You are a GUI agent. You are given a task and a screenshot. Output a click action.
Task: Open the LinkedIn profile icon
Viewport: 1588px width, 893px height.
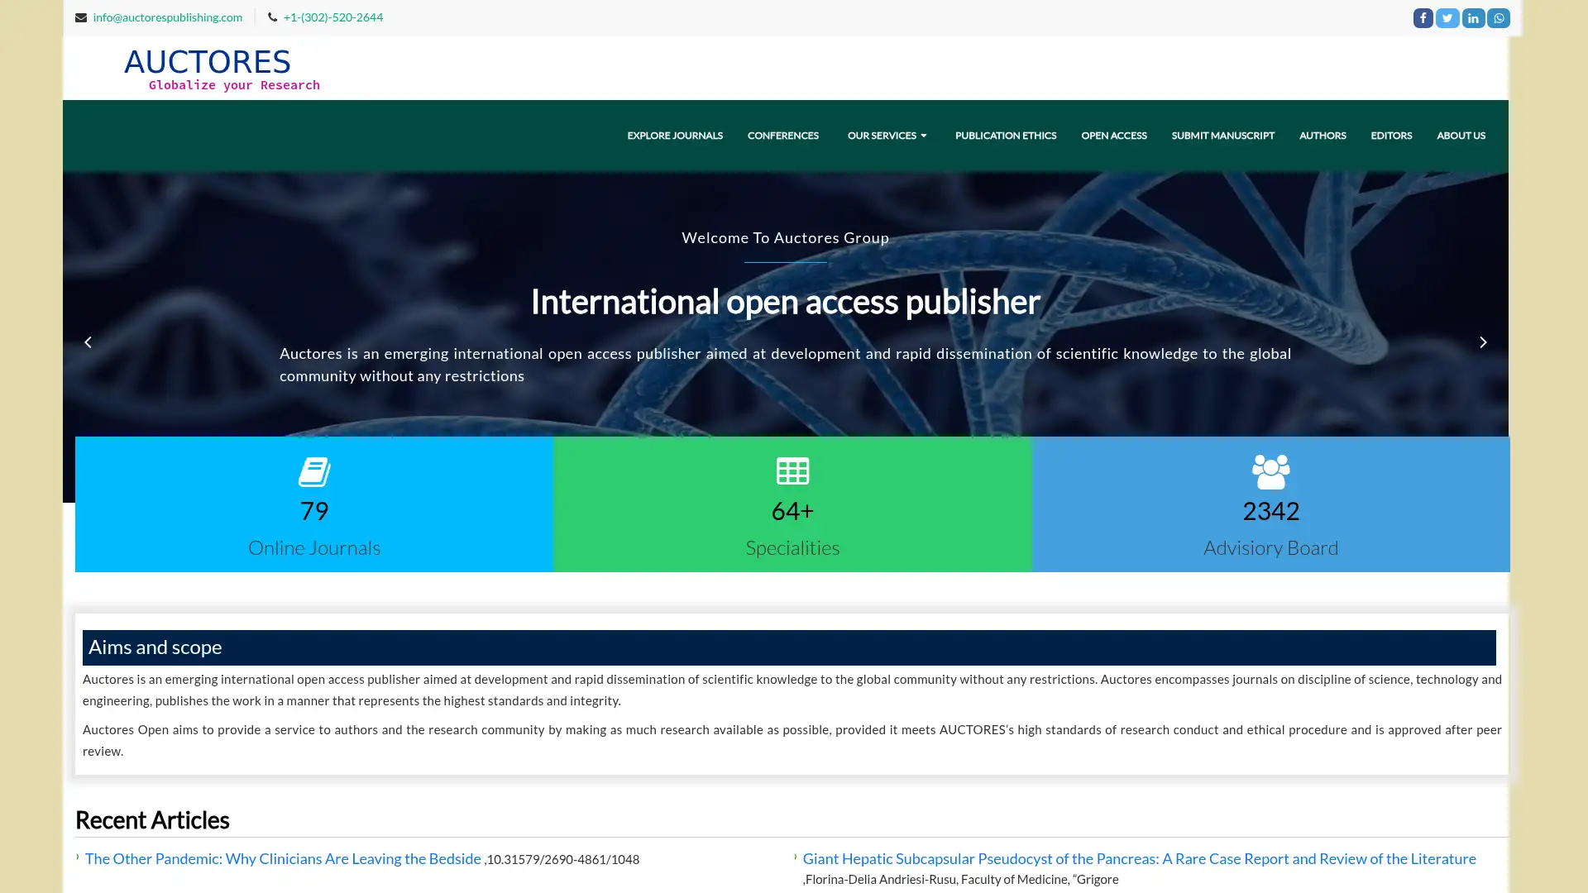(1473, 17)
